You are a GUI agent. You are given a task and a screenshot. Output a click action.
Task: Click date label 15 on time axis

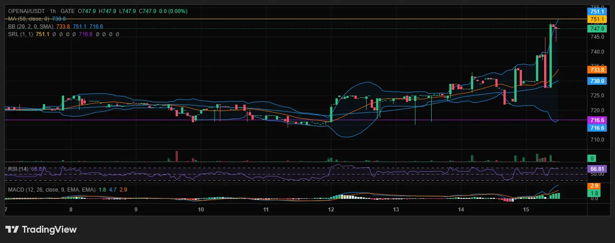(526, 210)
